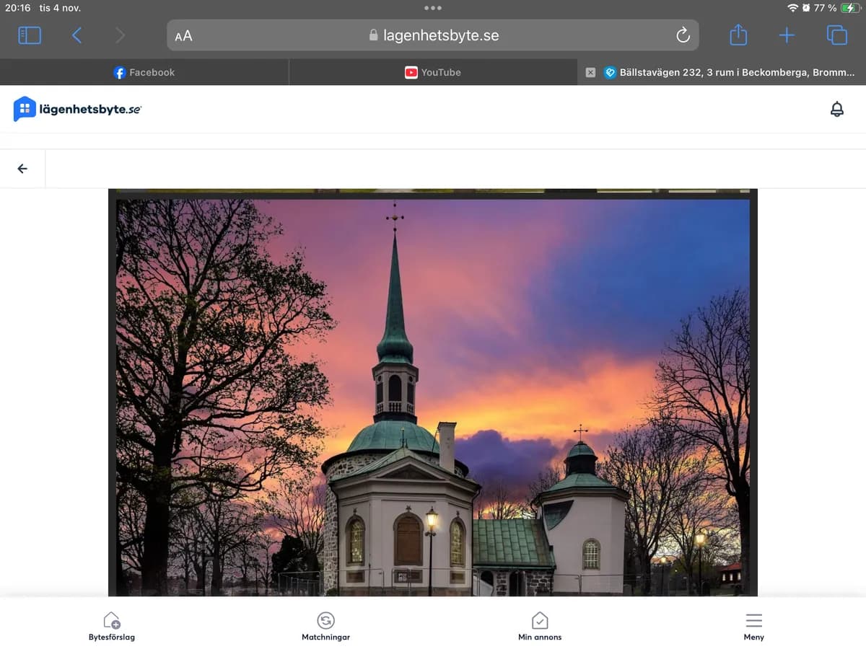Reload the lagenhetsbyte.se page
Viewport: 866px width, 649px height.
(683, 35)
